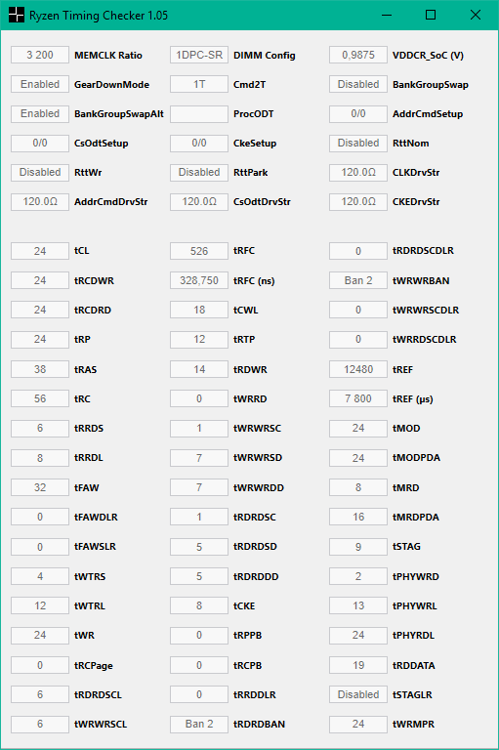Click the tRFC (ns) field showing 328,750
499x750 pixels.
(x=199, y=280)
